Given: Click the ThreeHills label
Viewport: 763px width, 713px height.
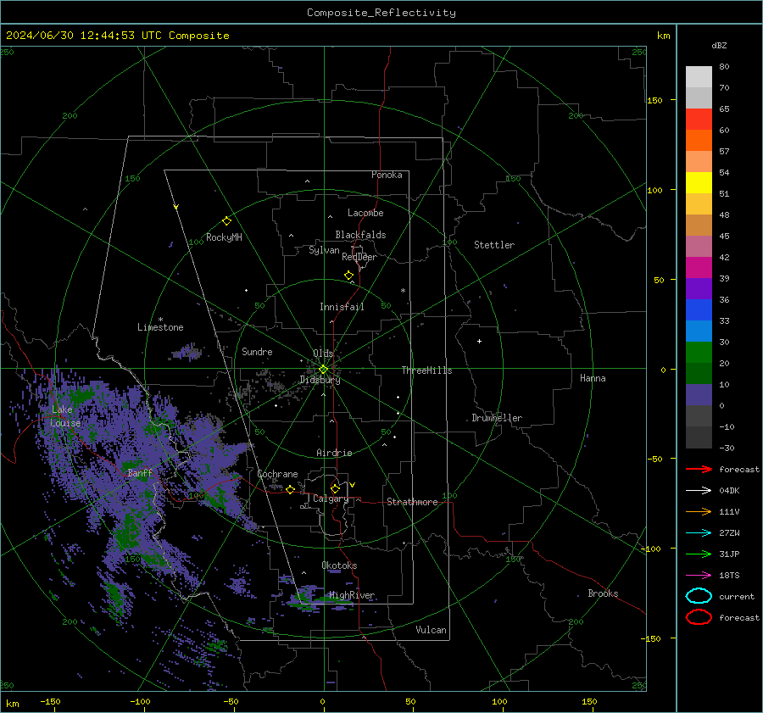Looking at the screenshot, I should [426, 370].
